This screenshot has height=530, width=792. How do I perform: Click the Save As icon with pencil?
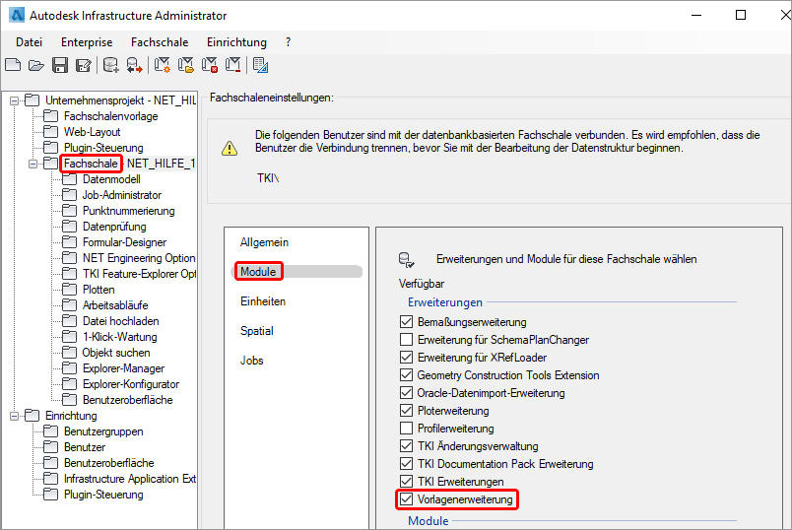(x=84, y=65)
